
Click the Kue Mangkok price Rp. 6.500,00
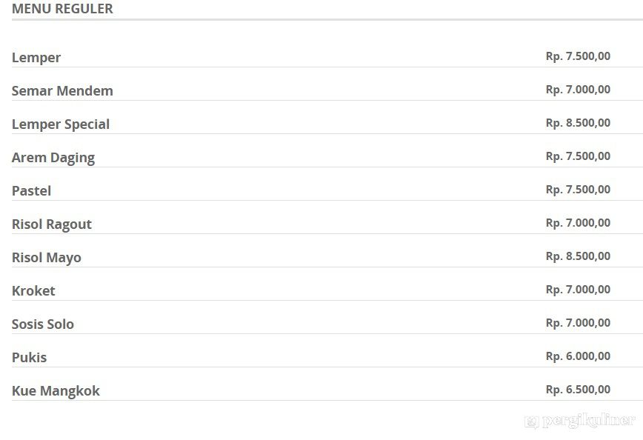pyautogui.click(x=578, y=390)
